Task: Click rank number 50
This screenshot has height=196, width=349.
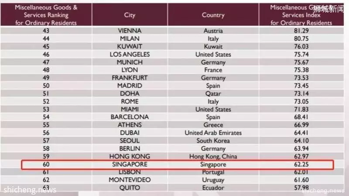Action: coord(46,86)
